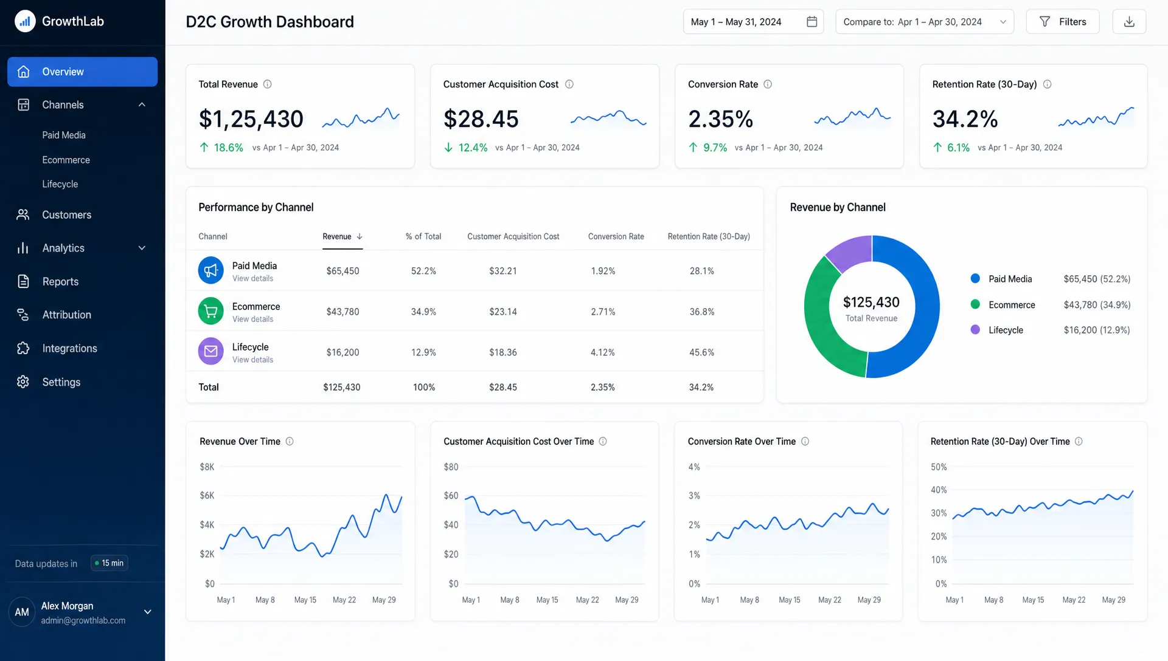Viewport: 1168px width, 661px height.
Task: Click the Revenue column sort arrow
Action: 360,236
